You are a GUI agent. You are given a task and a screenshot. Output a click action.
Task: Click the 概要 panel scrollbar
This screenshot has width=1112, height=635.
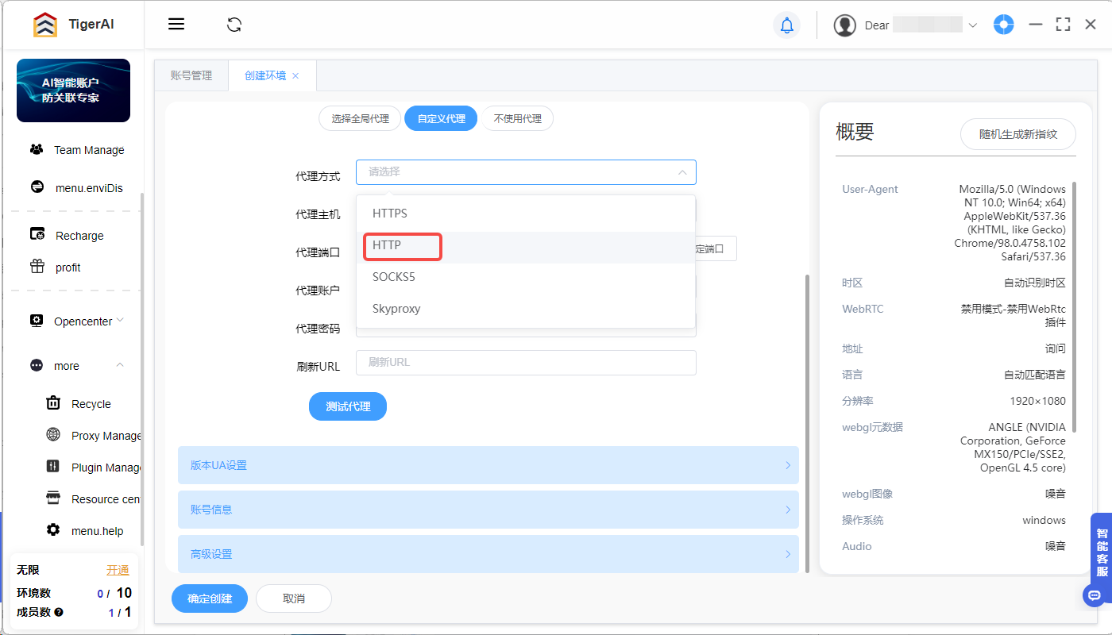(1075, 306)
